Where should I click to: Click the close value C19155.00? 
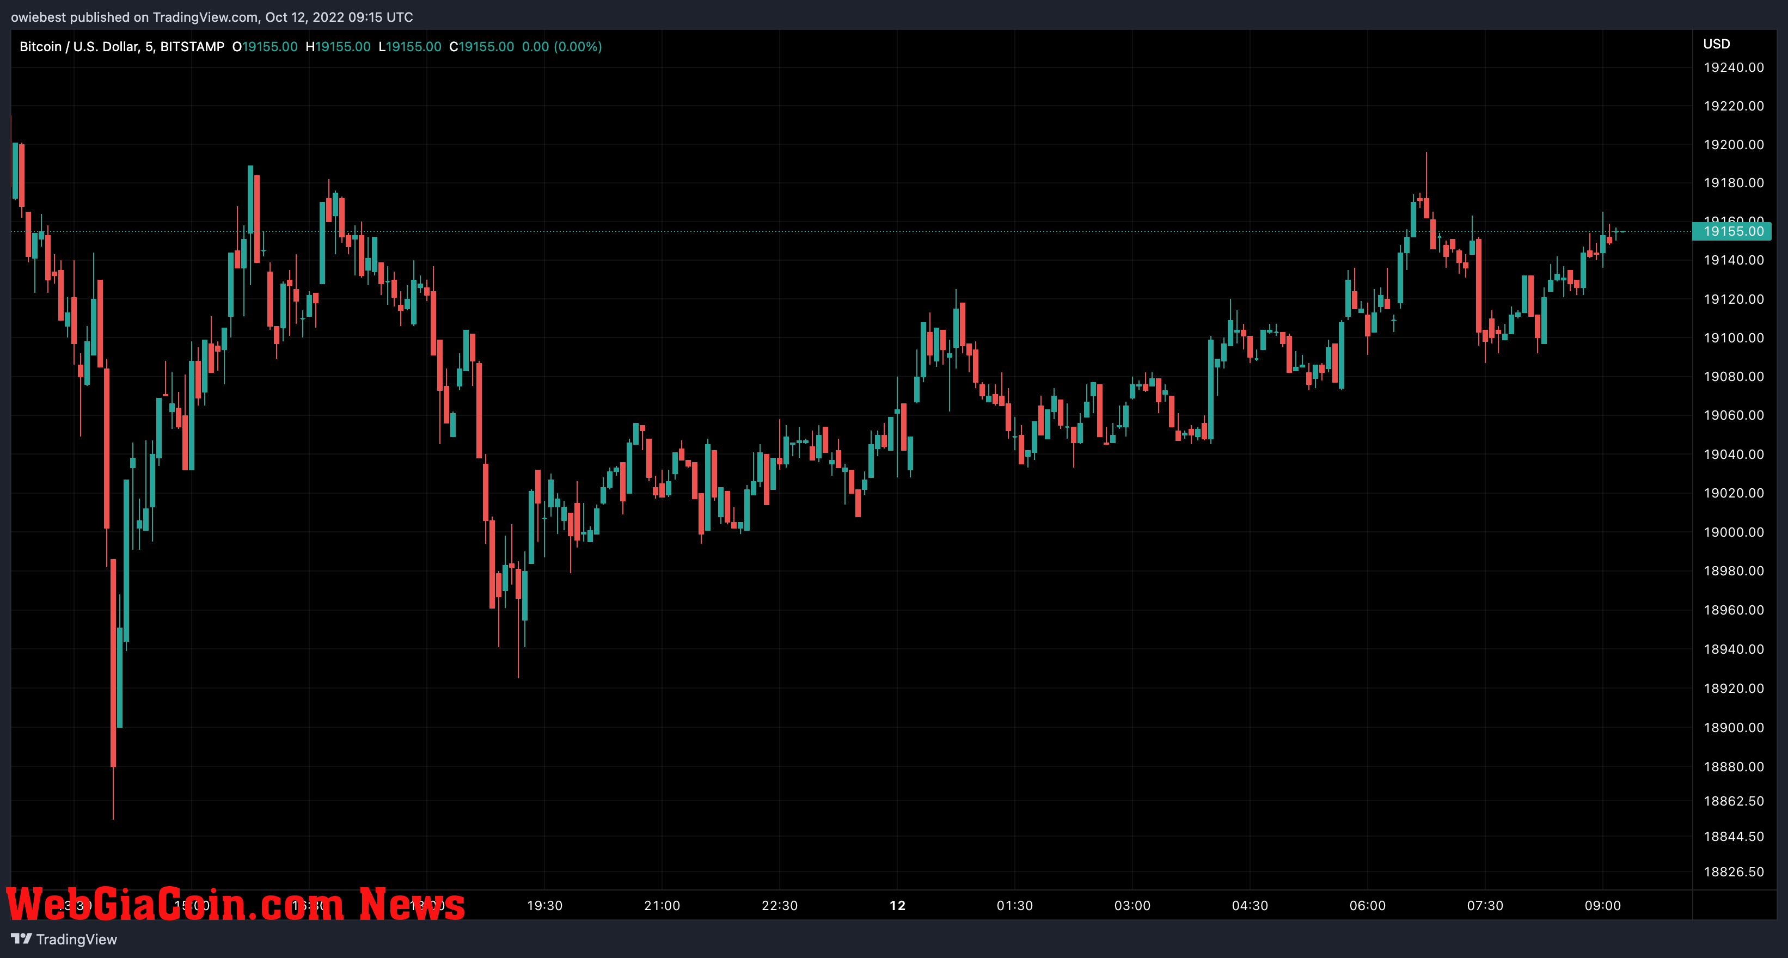(x=482, y=46)
